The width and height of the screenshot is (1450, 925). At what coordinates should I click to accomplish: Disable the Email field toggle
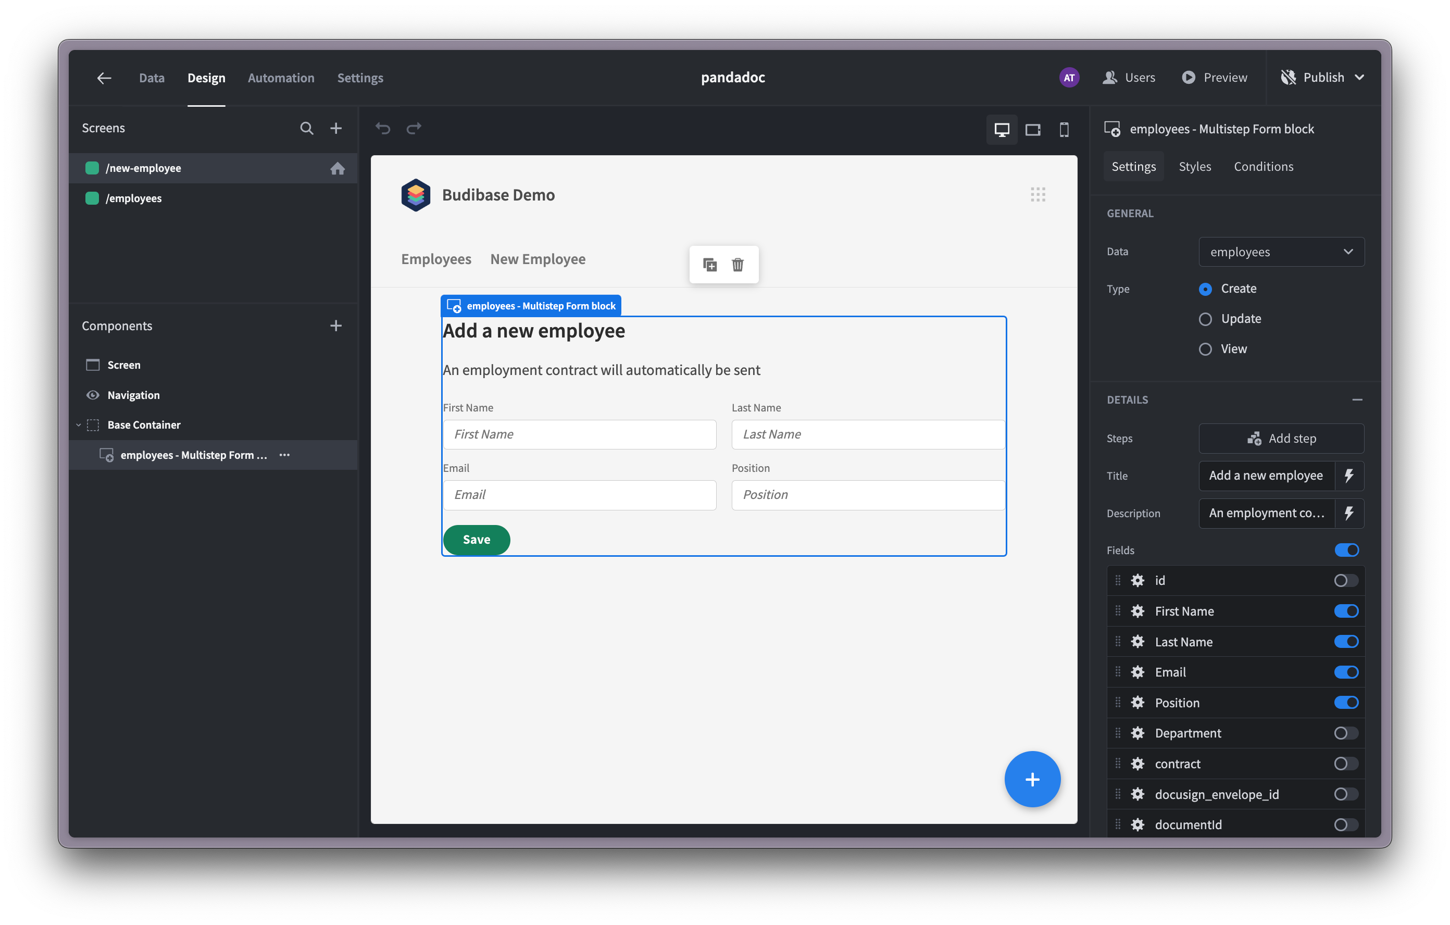(1346, 672)
